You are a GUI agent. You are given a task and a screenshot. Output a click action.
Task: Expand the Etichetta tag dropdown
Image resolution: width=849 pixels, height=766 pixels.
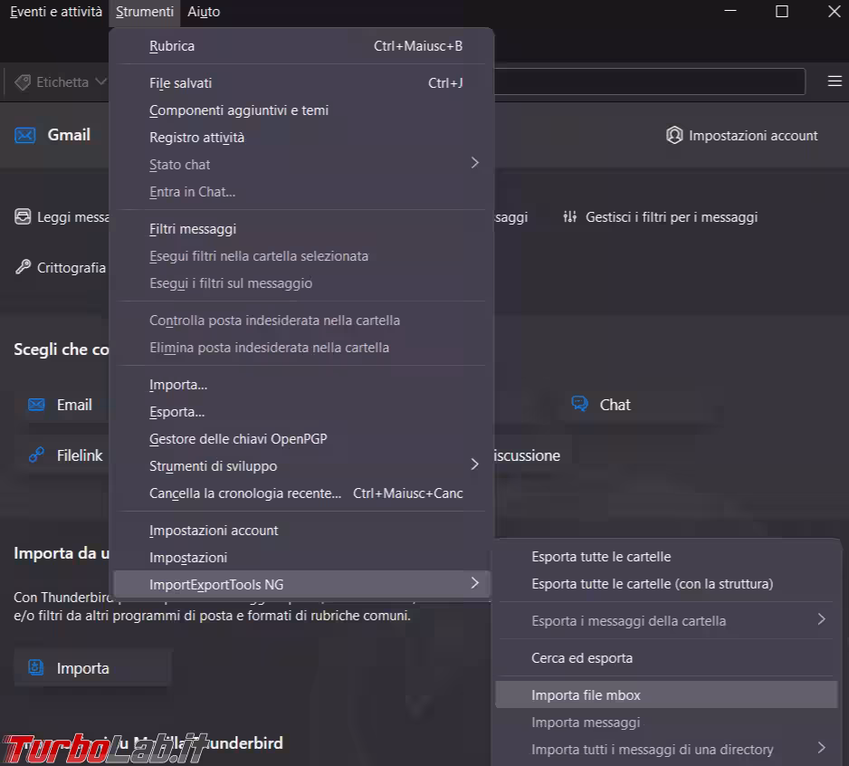[x=60, y=82]
